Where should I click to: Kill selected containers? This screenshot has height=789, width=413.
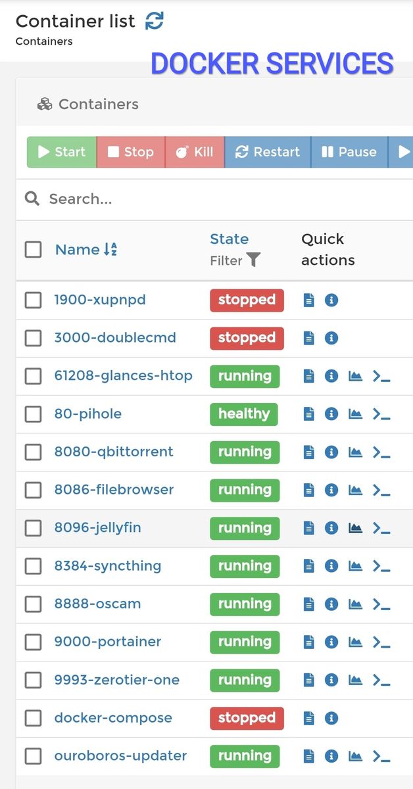tap(194, 152)
